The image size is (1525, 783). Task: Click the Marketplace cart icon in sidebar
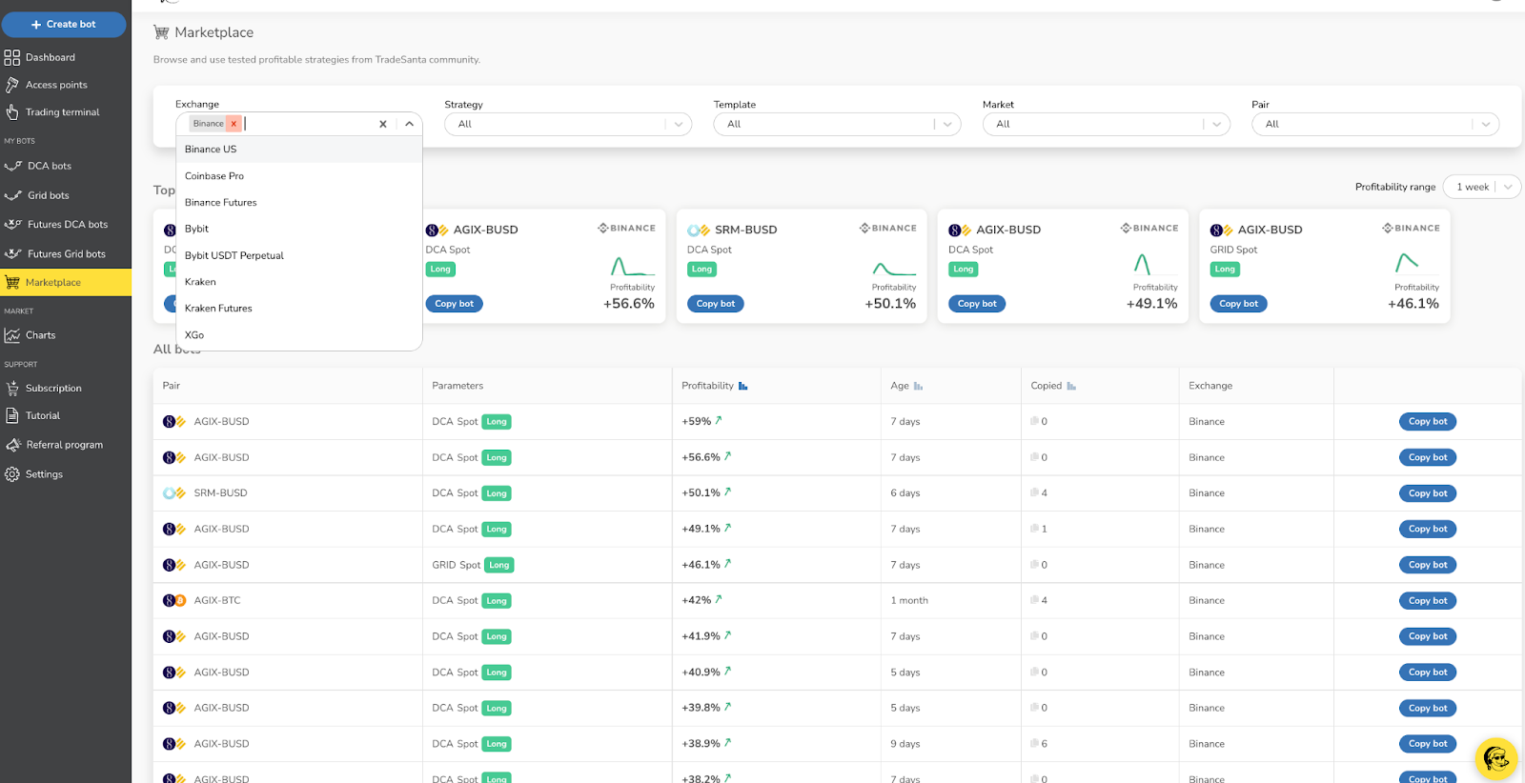click(11, 282)
